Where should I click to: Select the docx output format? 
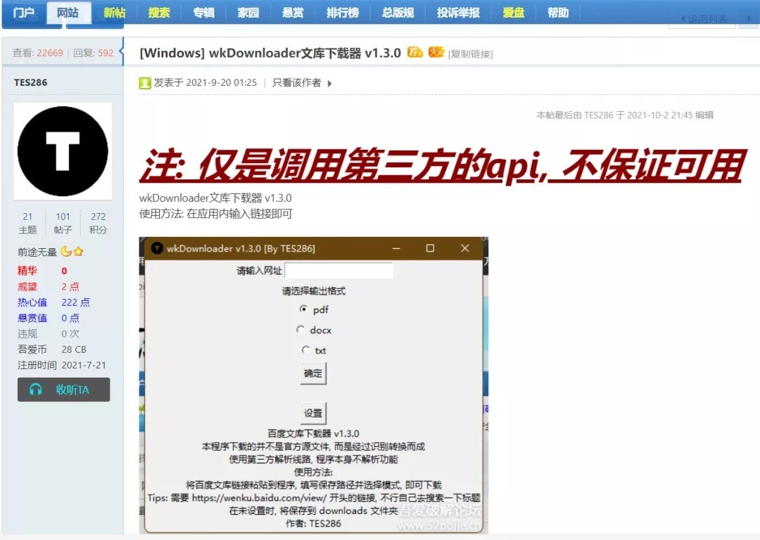pyautogui.click(x=300, y=330)
